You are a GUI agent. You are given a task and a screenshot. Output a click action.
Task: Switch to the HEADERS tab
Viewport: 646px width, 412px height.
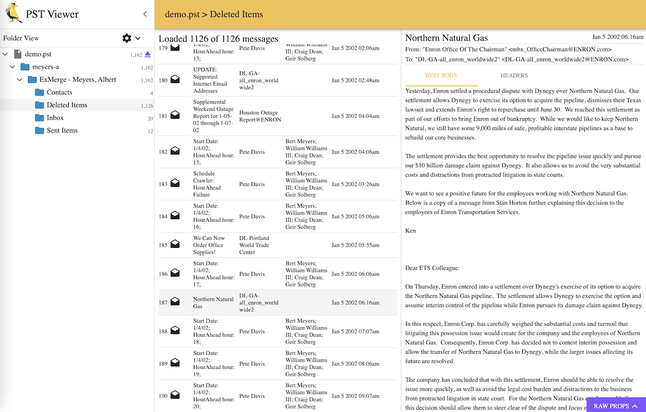pyautogui.click(x=514, y=76)
